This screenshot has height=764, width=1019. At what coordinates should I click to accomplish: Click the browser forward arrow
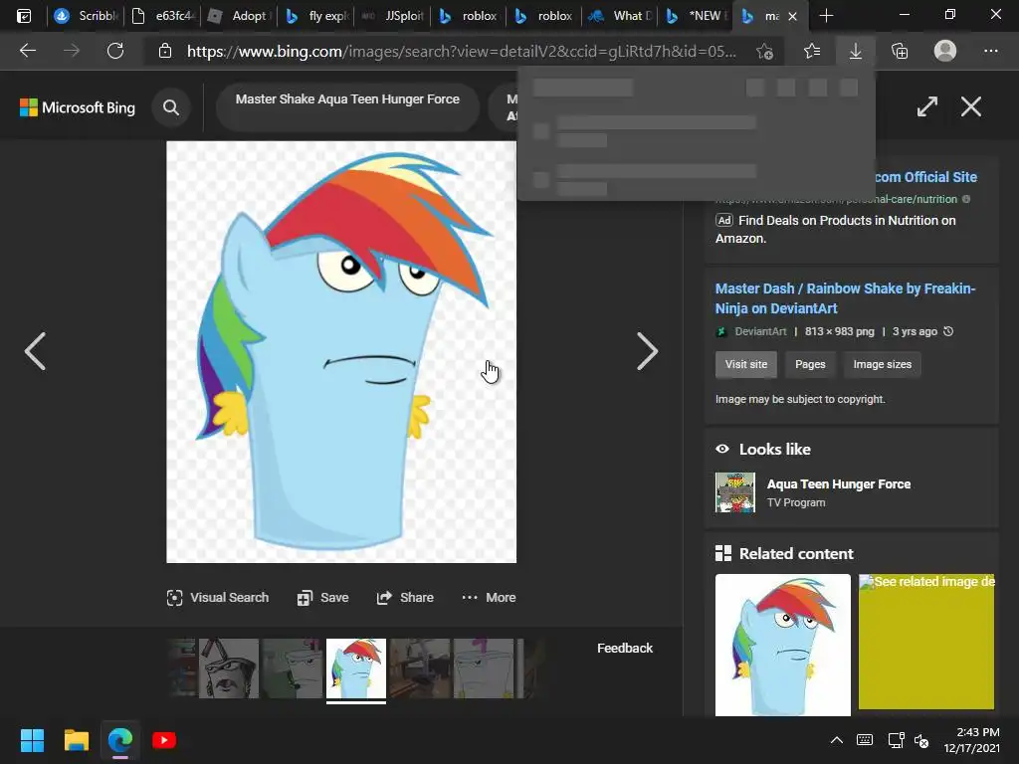[x=72, y=51]
